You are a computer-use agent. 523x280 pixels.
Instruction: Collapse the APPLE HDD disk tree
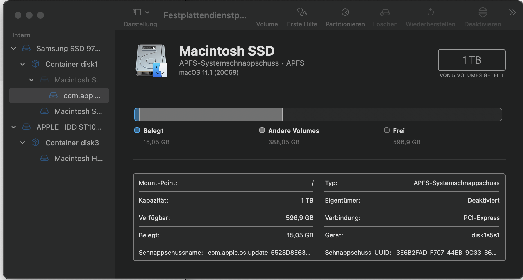point(13,127)
